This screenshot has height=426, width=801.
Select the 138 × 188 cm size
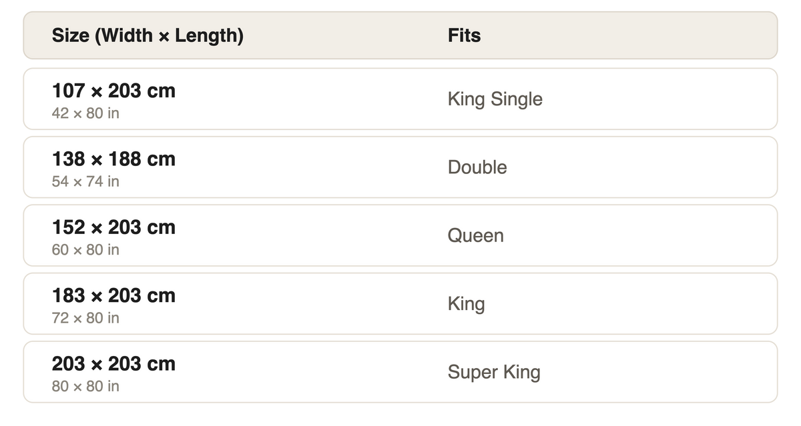tap(113, 159)
